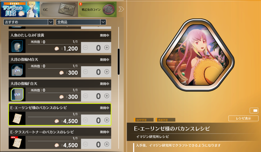Image resolution: width=261 pixels, height=152 pixels.
Task: Increase quantity of 人魚のたしなみF淡黄
Action: pyautogui.click(x=107, y=48)
